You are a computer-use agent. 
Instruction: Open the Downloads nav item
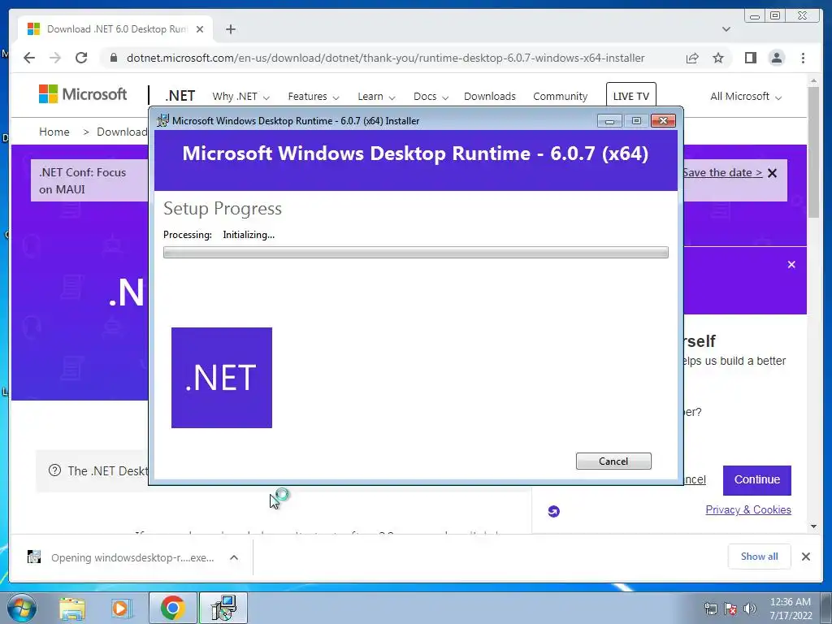point(490,97)
